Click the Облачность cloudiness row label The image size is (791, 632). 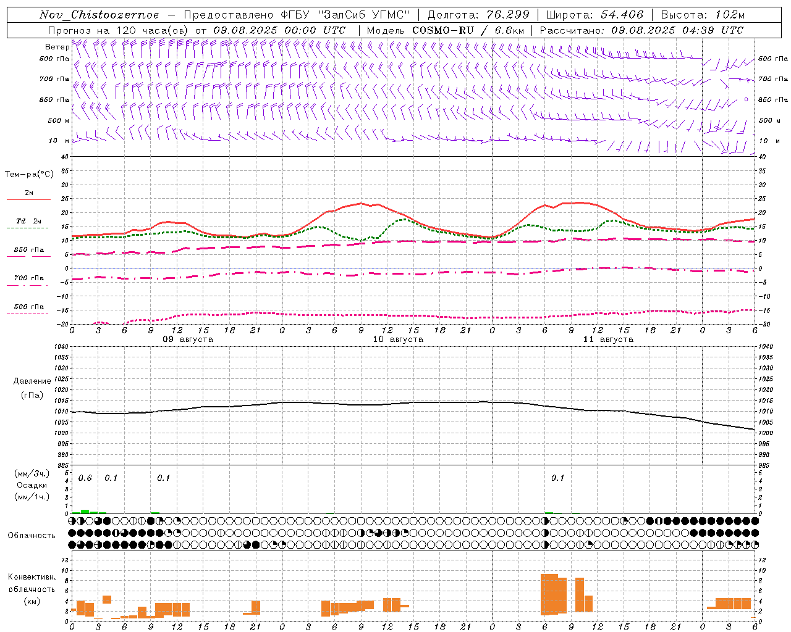32,535
